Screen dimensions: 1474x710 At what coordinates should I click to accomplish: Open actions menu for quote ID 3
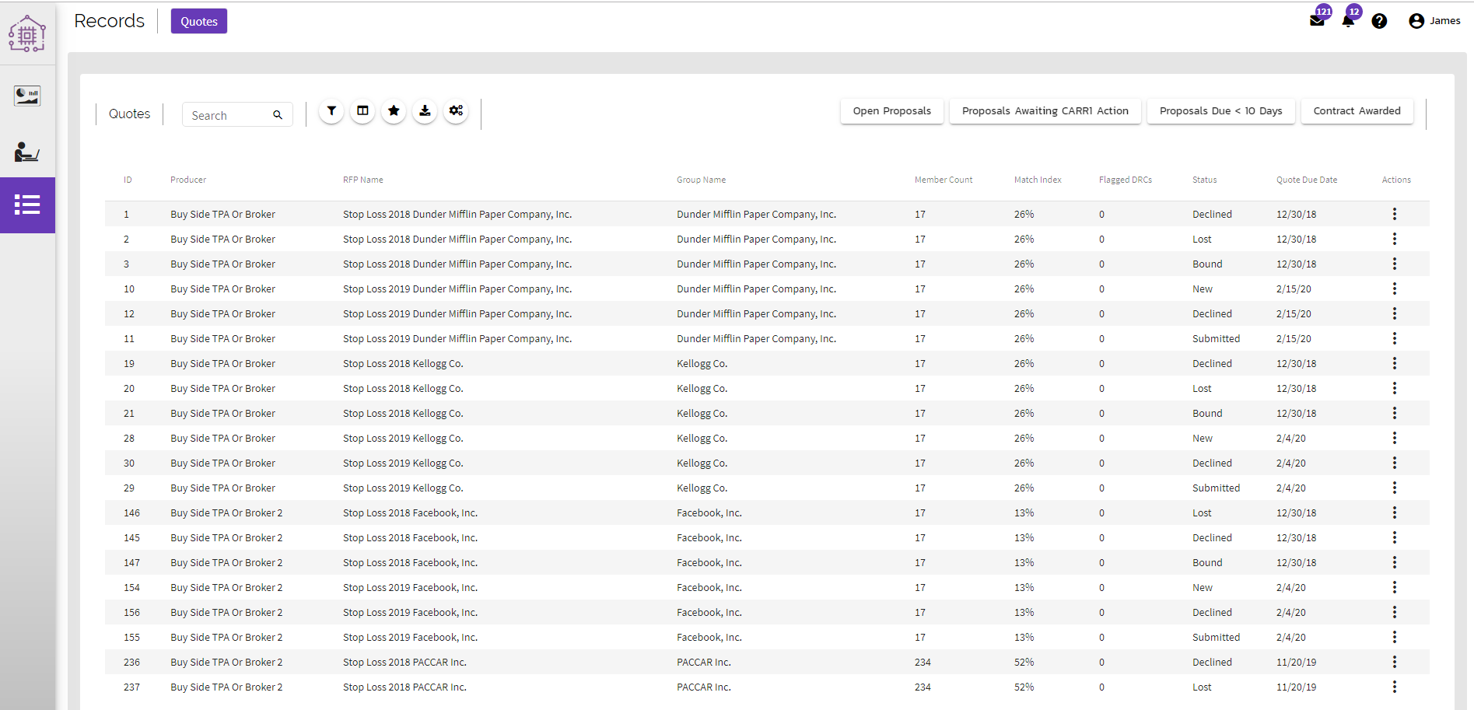1395,264
